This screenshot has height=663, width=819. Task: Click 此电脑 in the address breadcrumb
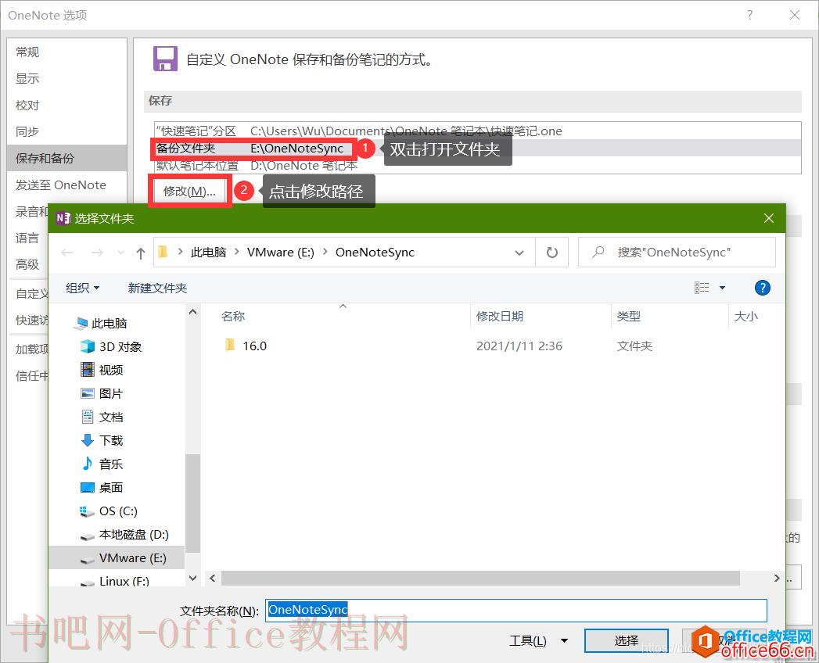point(208,253)
